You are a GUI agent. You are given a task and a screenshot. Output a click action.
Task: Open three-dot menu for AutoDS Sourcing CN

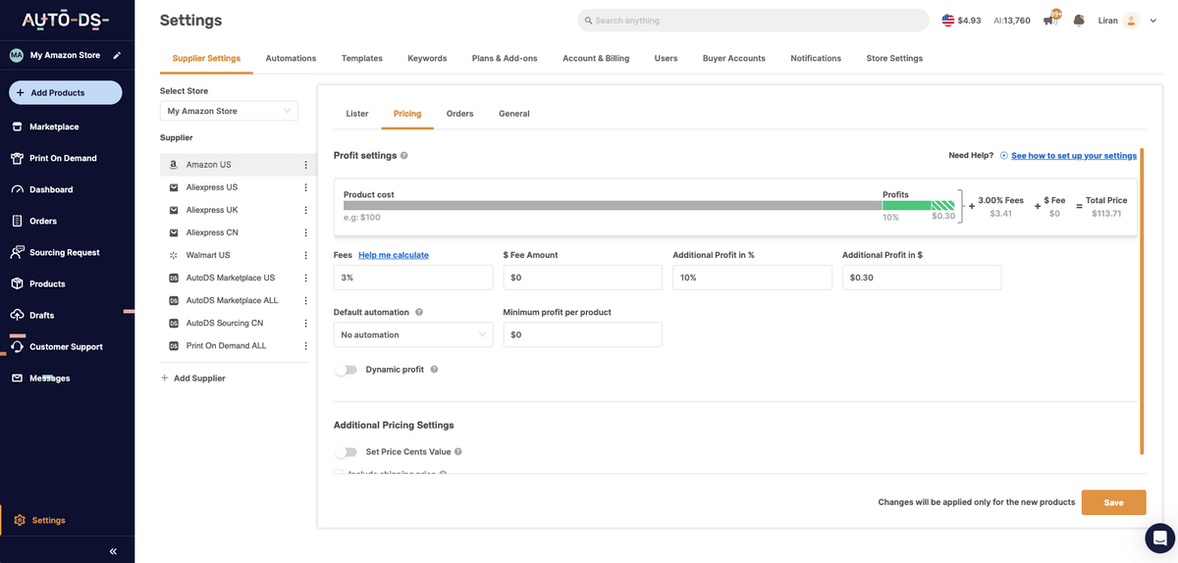(x=305, y=323)
